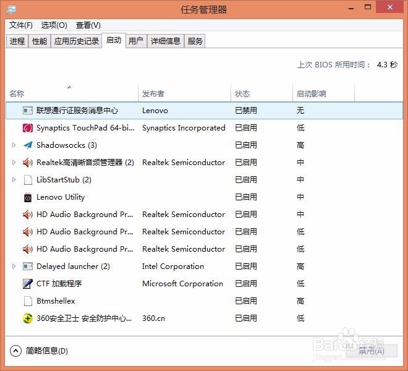Collapse details with the 简略信息 arrow icon

(x=15, y=351)
